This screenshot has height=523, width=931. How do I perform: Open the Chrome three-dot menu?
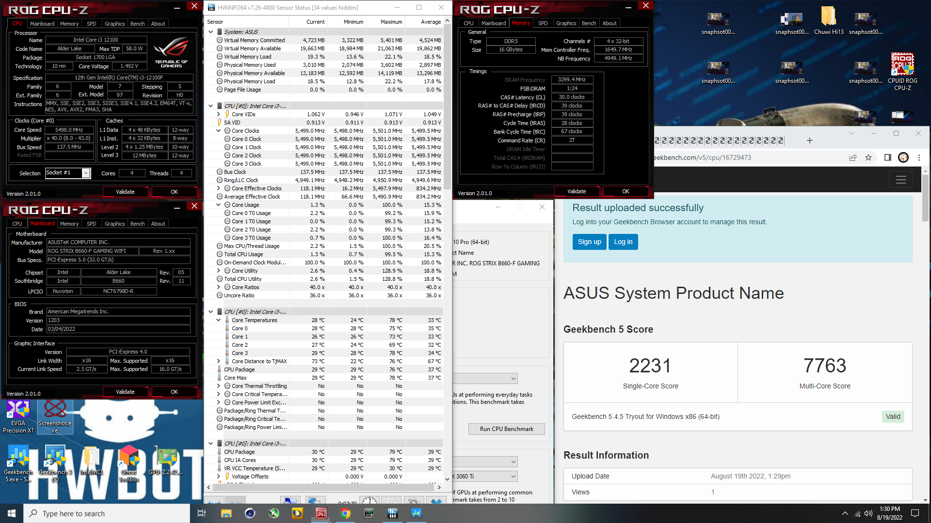pyautogui.click(x=919, y=157)
